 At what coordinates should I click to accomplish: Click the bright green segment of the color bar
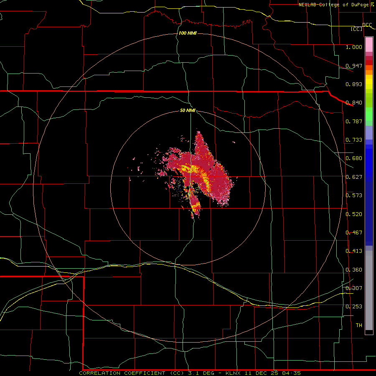pyautogui.click(x=369, y=114)
